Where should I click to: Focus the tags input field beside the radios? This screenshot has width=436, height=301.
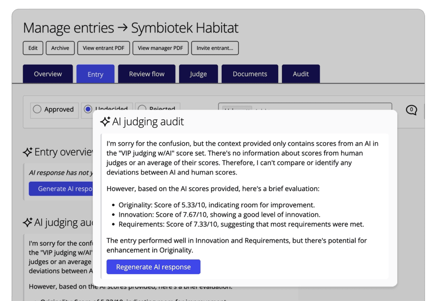coord(323,107)
